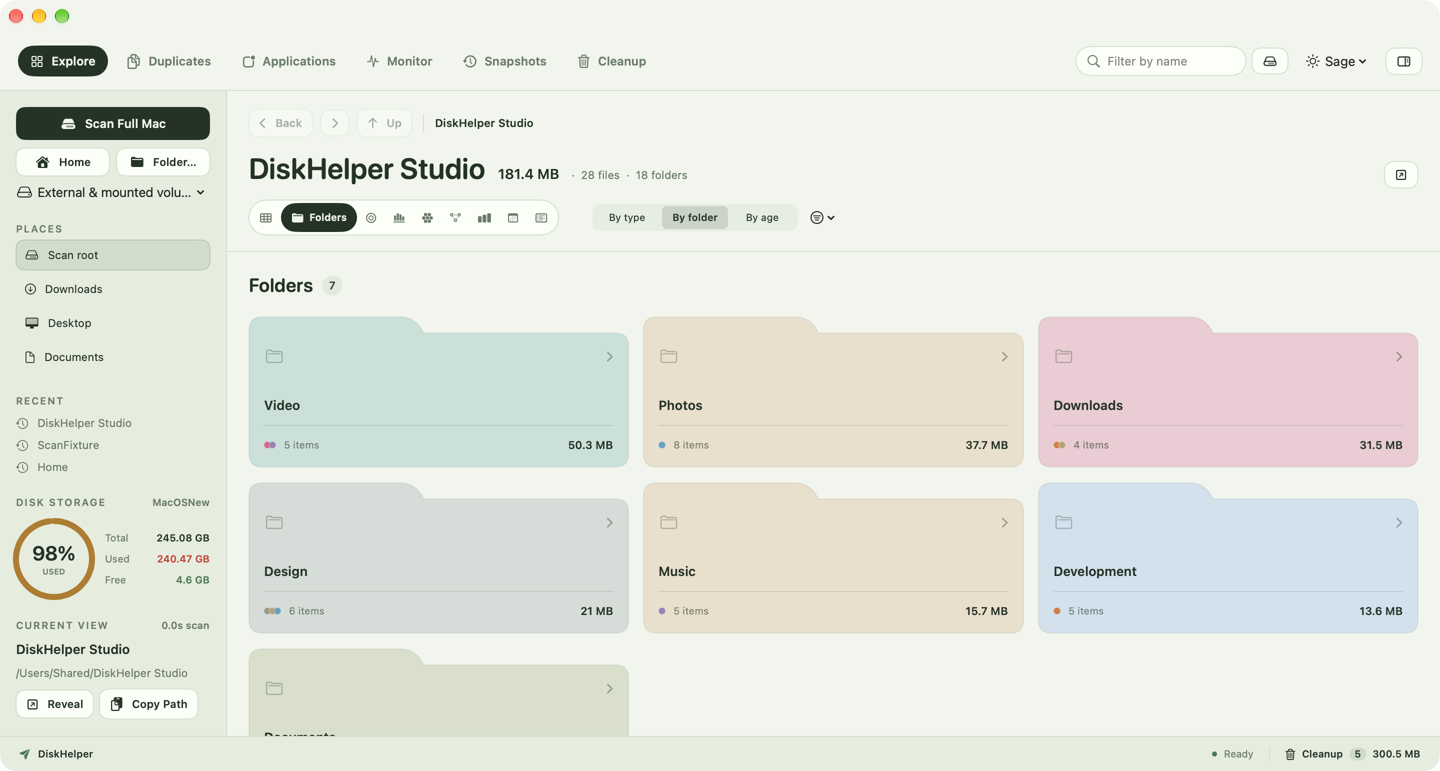Select the By age grouping
1440x771 pixels.
click(762, 217)
